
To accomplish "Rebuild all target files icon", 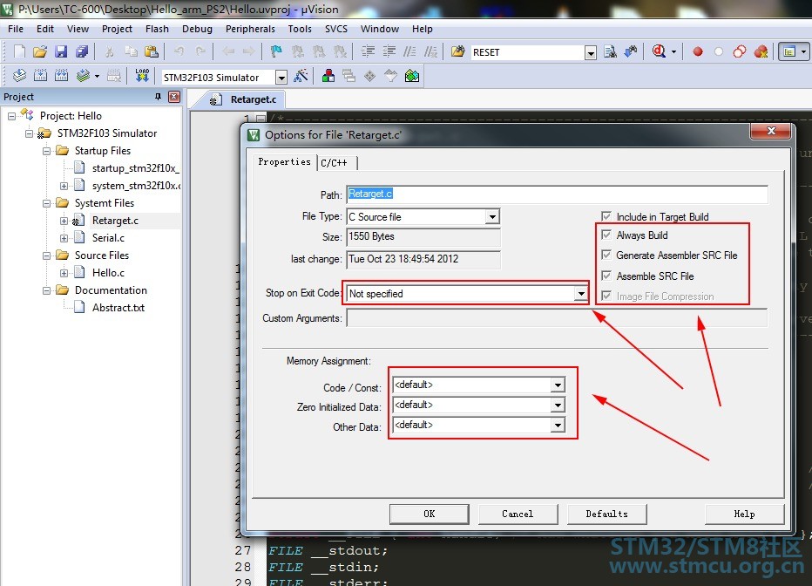I will 61,76.
